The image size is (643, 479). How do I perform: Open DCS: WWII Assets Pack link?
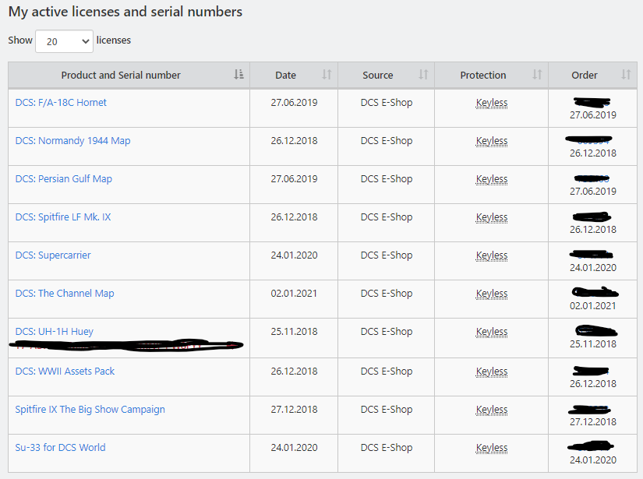(x=65, y=372)
